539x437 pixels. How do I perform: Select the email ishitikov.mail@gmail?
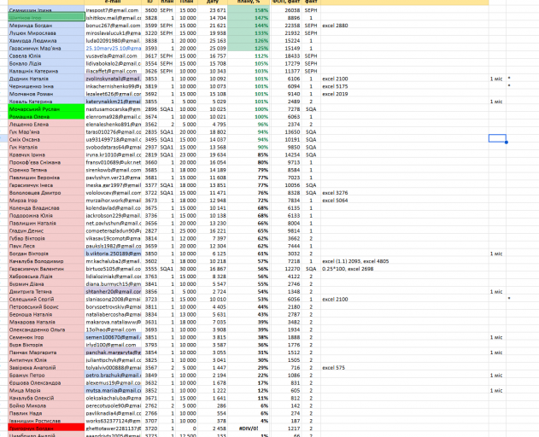[x=113, y=18]
